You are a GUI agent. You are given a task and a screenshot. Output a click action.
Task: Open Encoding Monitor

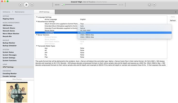click(x=10, y=74)
